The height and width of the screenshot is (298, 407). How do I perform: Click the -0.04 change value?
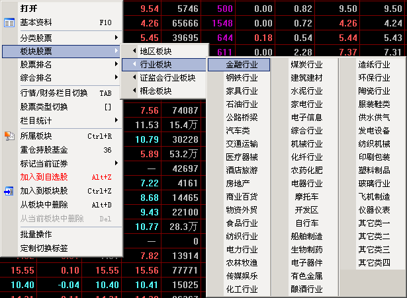coord(69,285)
